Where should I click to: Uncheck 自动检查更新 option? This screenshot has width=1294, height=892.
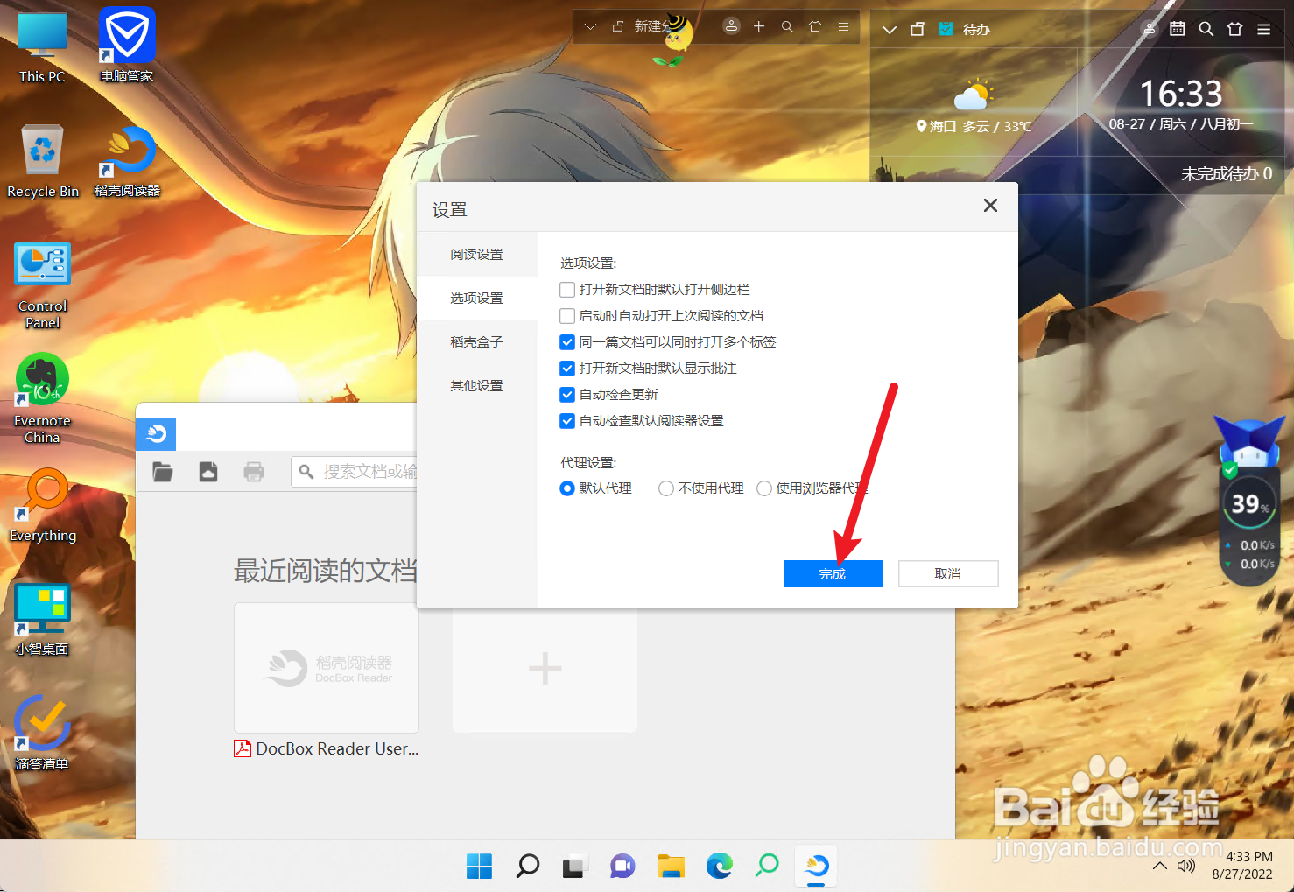pos(567,395)
